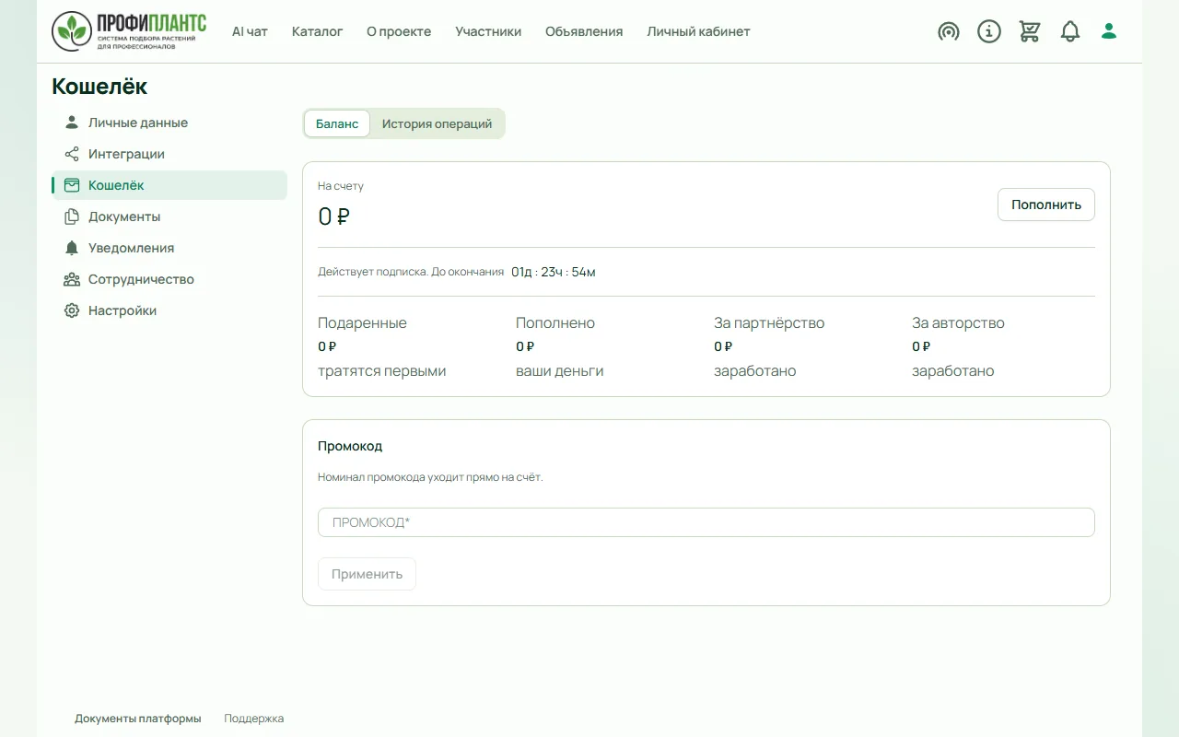The image size is (1179, 737).
Task: Click the ваши деньги caption
Action: [560, 371]
